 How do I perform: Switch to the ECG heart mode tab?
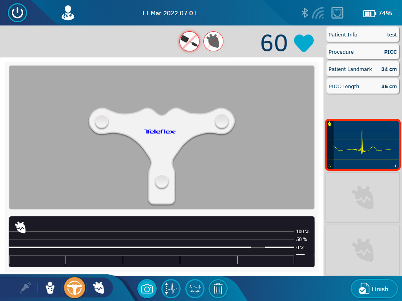[98, 288]
